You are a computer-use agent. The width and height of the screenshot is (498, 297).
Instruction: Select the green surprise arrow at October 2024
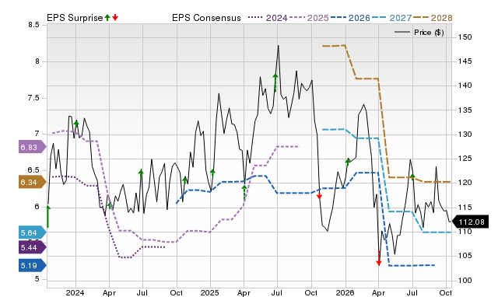(x=185, y=180)
